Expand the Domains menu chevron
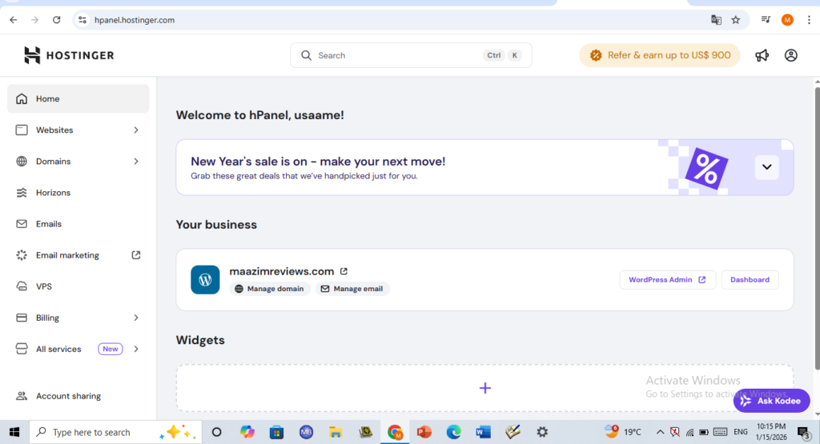 [136, 162]
